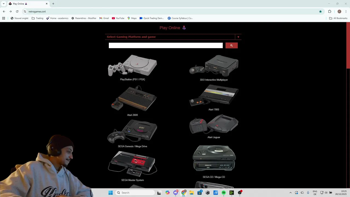
Task: Click the SEGA Master System label
Action: (x=132, y=180)
